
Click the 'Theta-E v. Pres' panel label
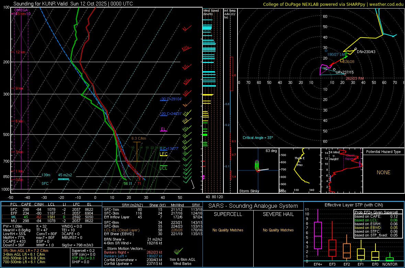(300, 161)
